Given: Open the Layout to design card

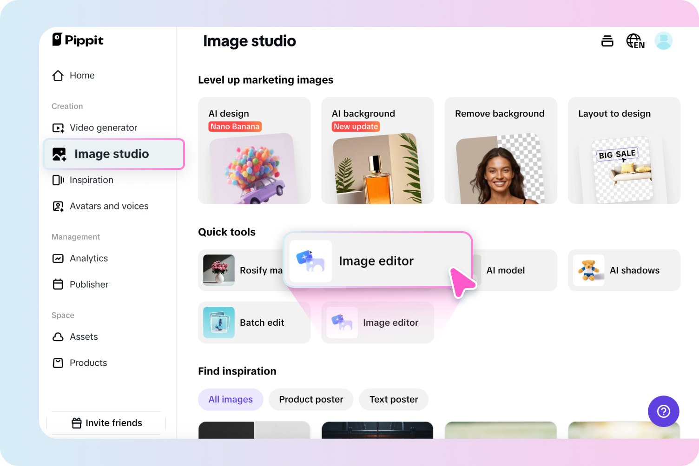Looking at the screenshot, I should [x=624, y=150].
